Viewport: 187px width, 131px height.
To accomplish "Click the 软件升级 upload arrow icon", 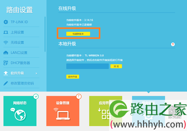I will point(6,73).
